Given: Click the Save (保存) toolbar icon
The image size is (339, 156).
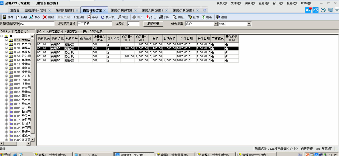Looking at the screenshot, I should click(4, 17).
